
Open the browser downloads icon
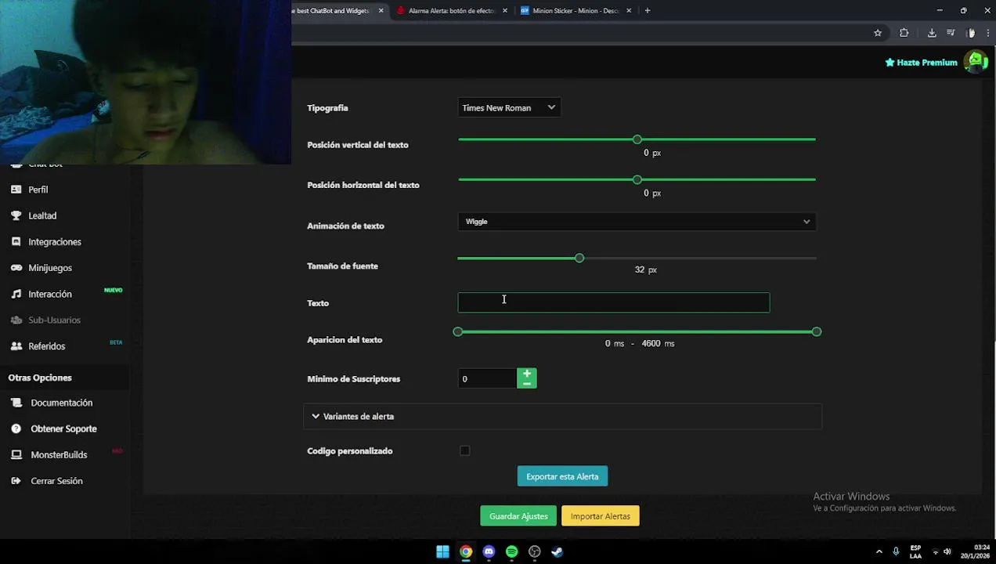pyautogui.click(x=932, y=33)
